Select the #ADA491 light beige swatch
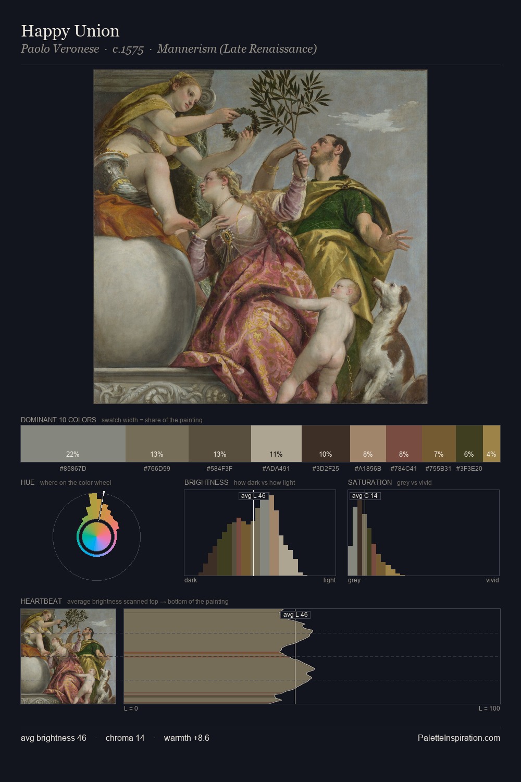This screenshot has width=521, height=782. pos(276,444)
